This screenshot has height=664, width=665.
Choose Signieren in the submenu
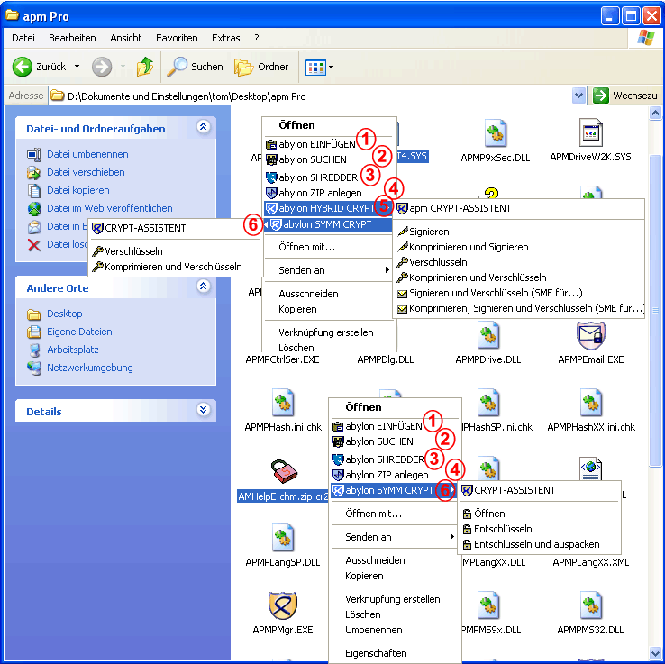pyautogui.click(x=429, y=232)
